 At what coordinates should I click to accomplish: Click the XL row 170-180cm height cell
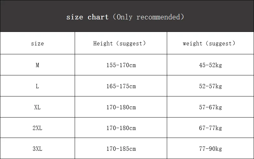121,107
